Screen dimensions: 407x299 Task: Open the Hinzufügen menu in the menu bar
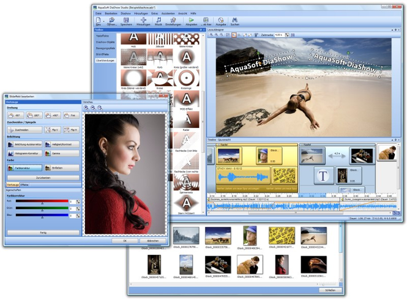point(141,13)
